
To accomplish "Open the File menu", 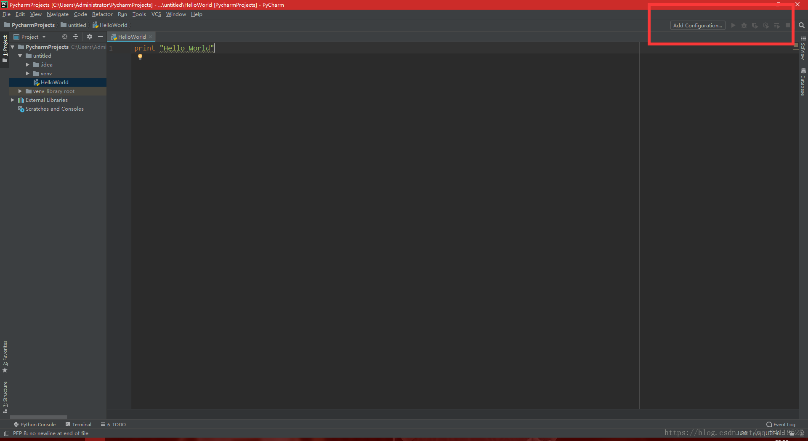I will [x=6, y=14].
